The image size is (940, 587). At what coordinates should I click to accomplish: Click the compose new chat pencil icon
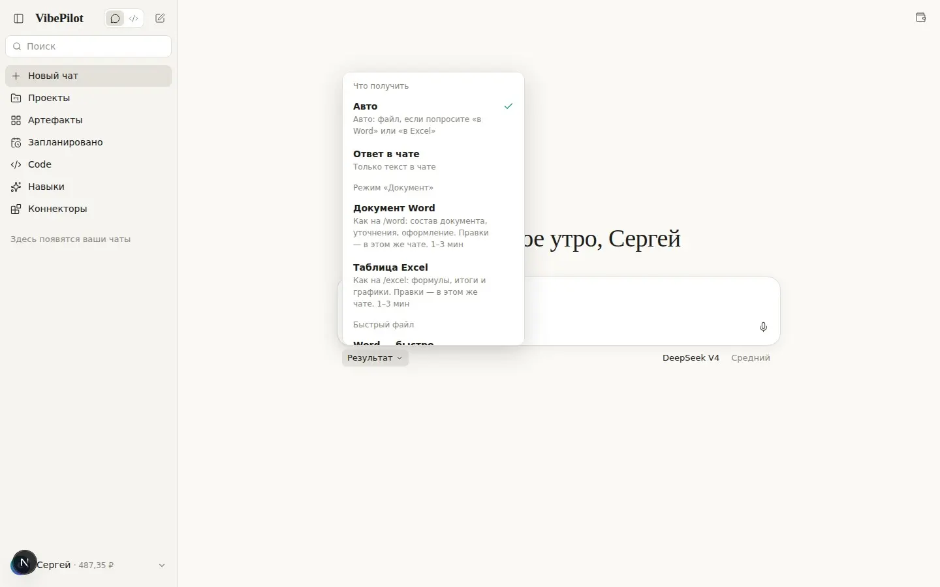(160, 18)
